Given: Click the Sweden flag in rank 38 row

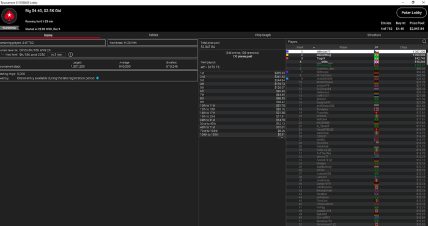Looking at the screenshot, I should tap(377, 177).
